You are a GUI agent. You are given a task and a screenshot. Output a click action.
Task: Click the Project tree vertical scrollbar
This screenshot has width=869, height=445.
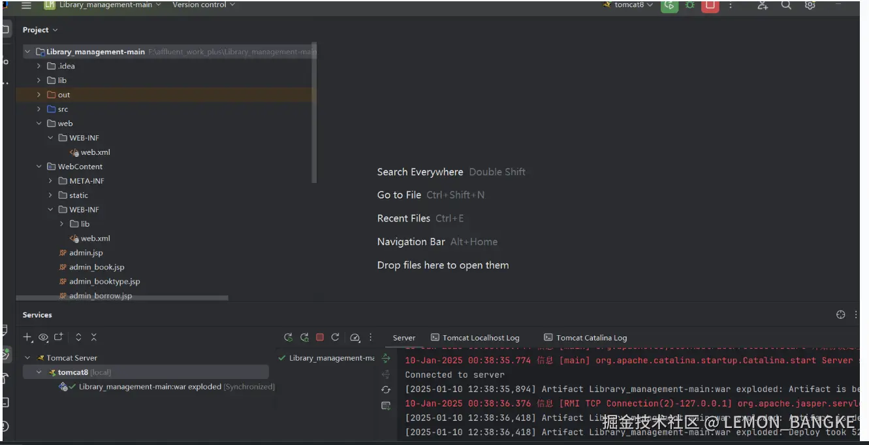(x=315, y=112)
